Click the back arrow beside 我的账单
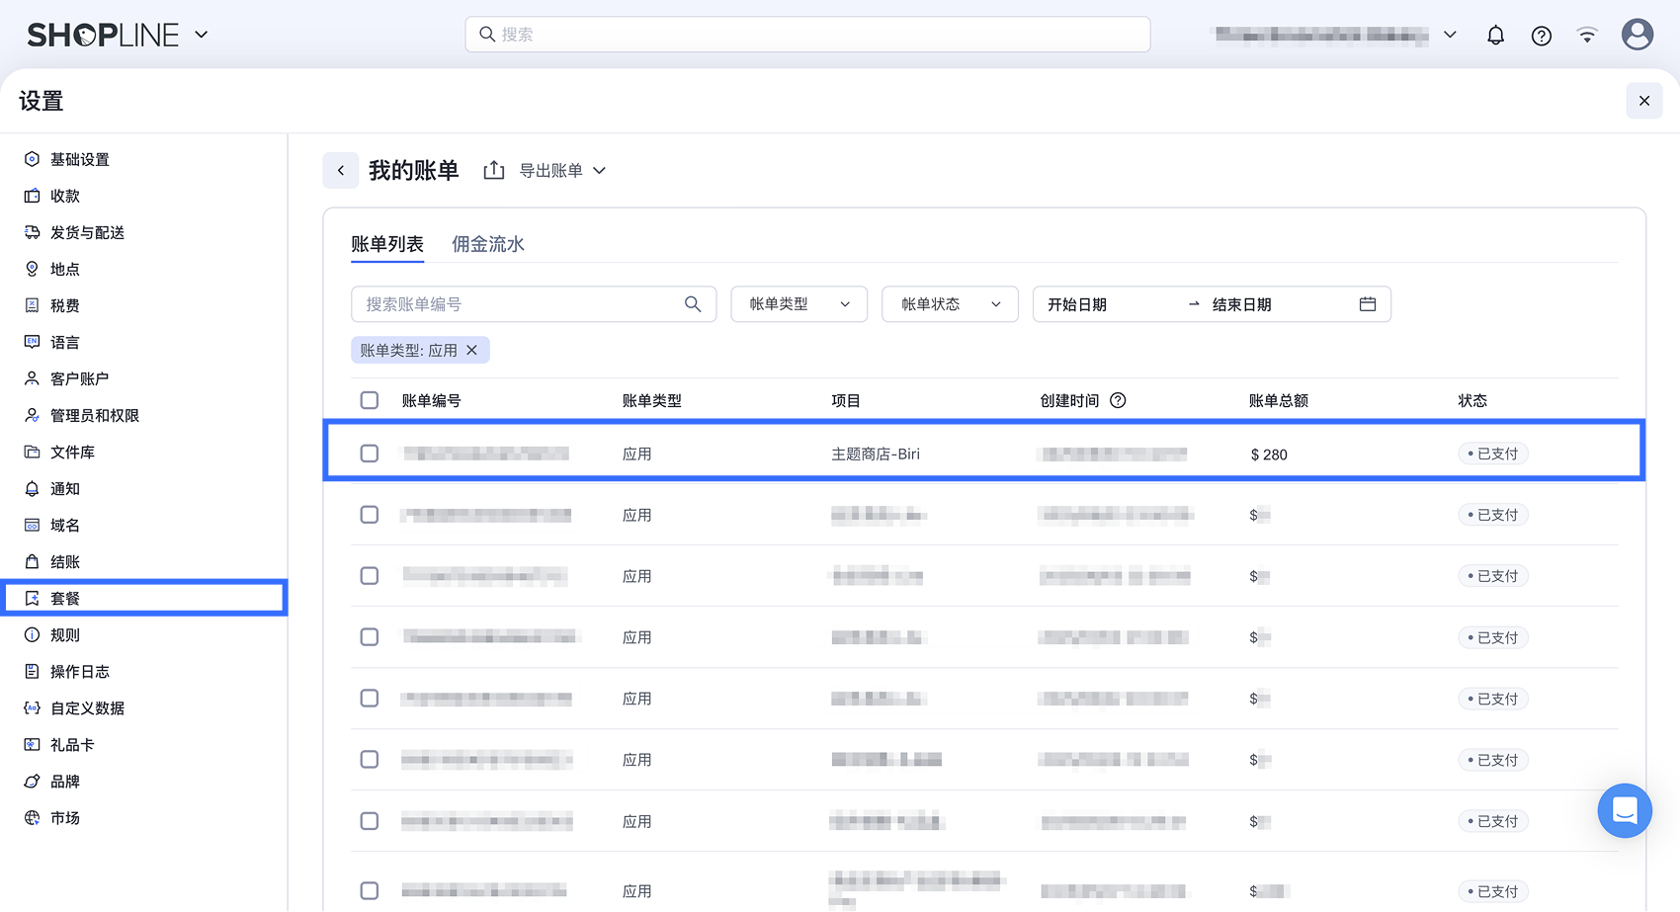 [341, 171]
